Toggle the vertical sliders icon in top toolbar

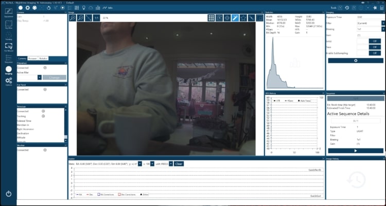(77, 8)
